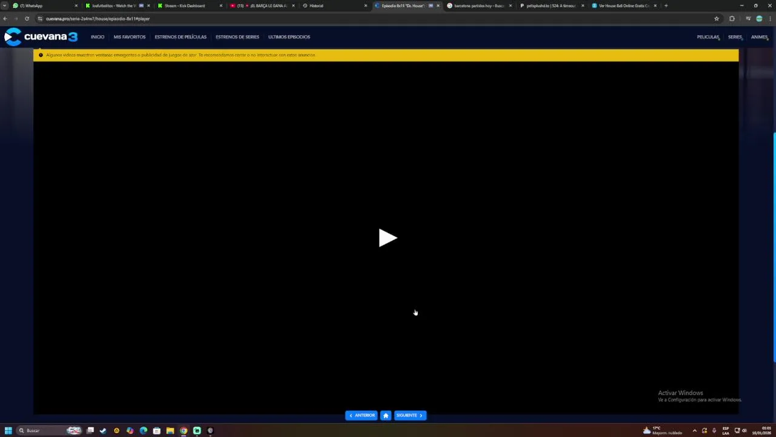Viewport: 776px width, 437px height.
Task: Expand the ANIMES dropdown
Action: point(760,37)
